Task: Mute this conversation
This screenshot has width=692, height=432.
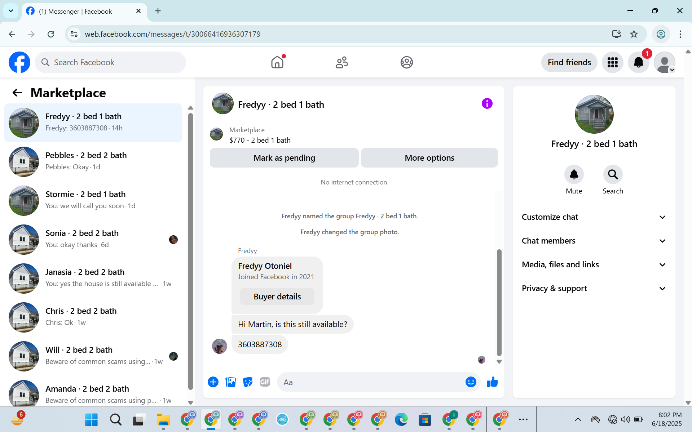Action: pos(574,174)
